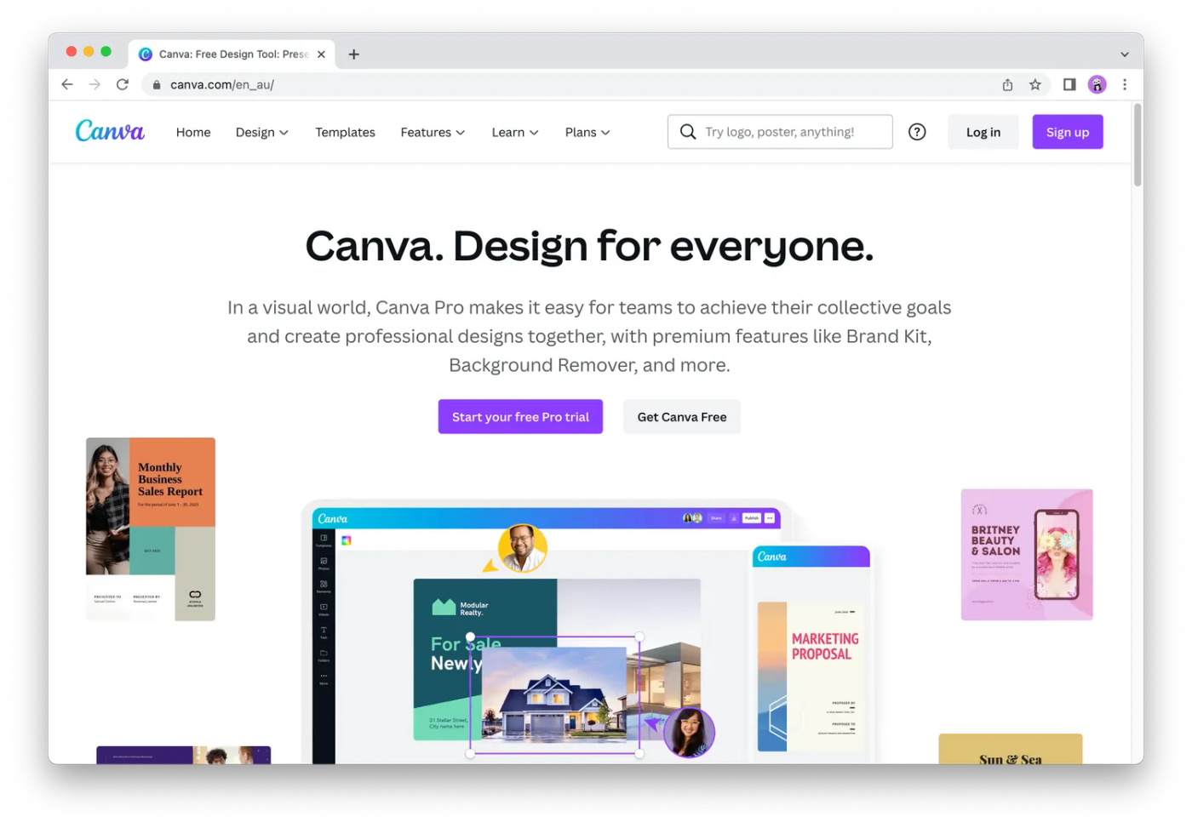
Task: Select Home in the navigation bar
Action: [x=192, y=132]
